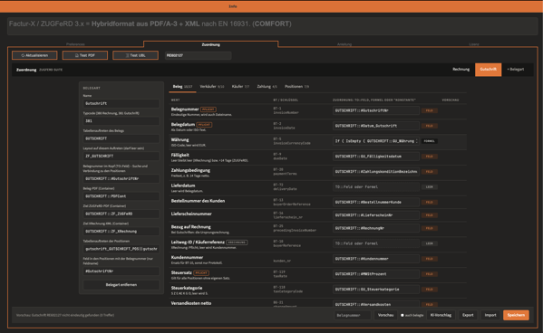Image resolution: width=543 pixels, height=333 pixels.
Task: Select the Rechnung document type
Action: (x=461, y=70)
